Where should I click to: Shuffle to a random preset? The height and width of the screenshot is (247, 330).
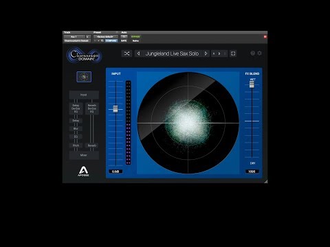[126, 54]
